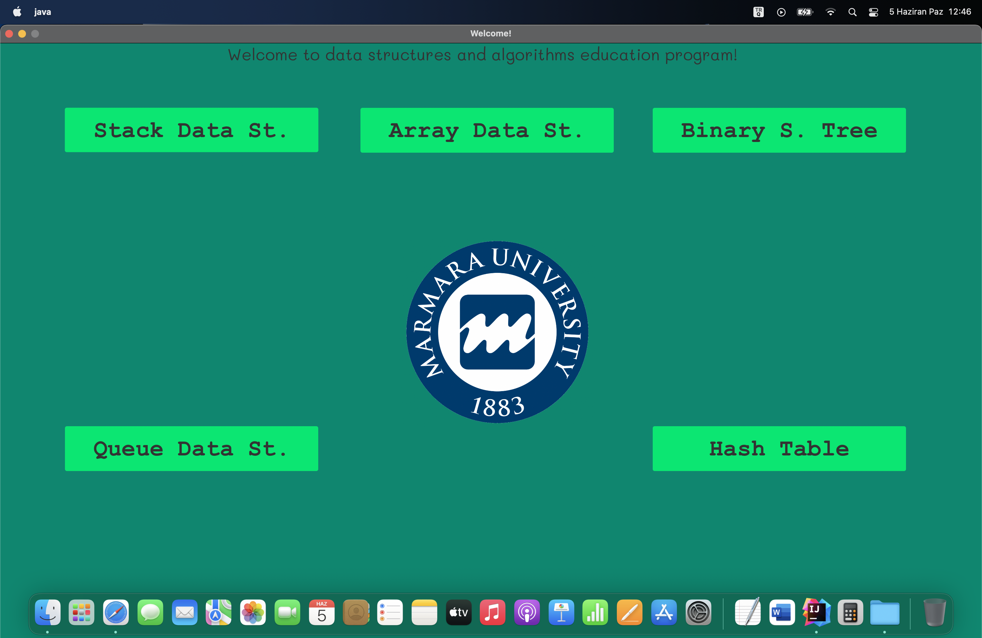Open Contacts from the Dock
The height and width of the screenshot is (638, 982).
(x=356, y=612)
